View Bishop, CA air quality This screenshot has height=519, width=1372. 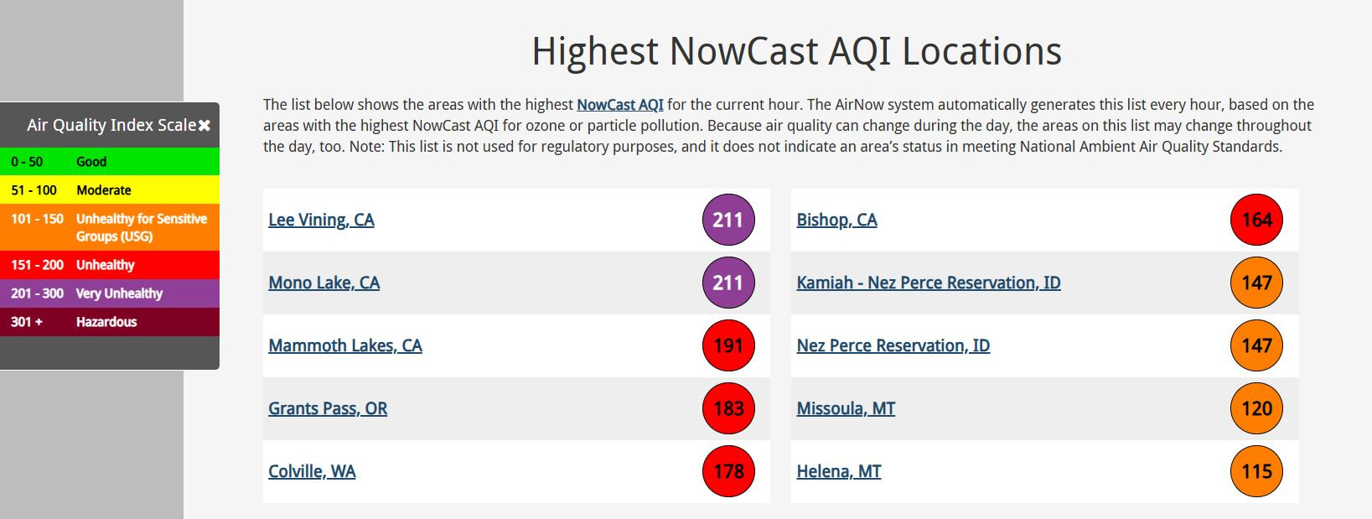[836, 220]
